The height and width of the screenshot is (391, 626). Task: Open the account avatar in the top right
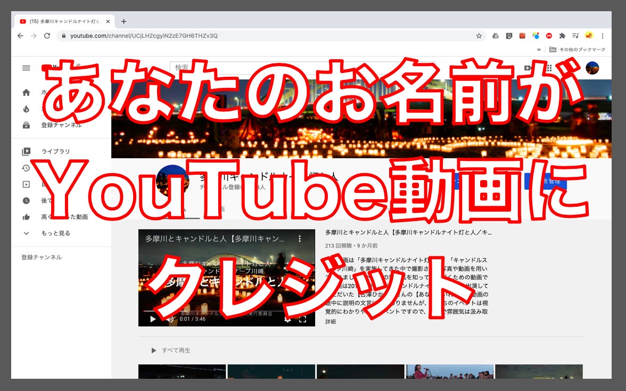592,68
